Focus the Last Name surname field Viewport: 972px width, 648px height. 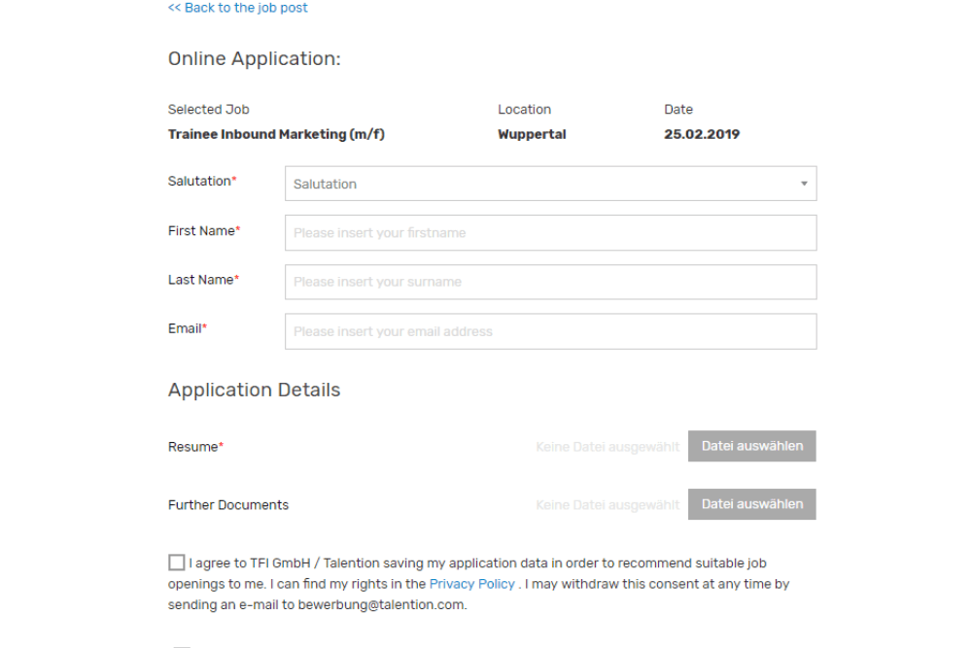coord(550,282)
